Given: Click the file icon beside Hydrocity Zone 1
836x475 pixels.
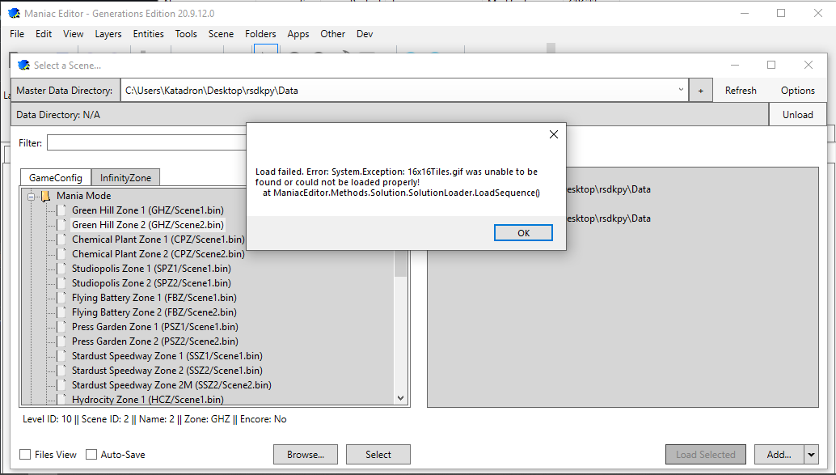Looking at the screenshot, I should click(x=61, y=399).
